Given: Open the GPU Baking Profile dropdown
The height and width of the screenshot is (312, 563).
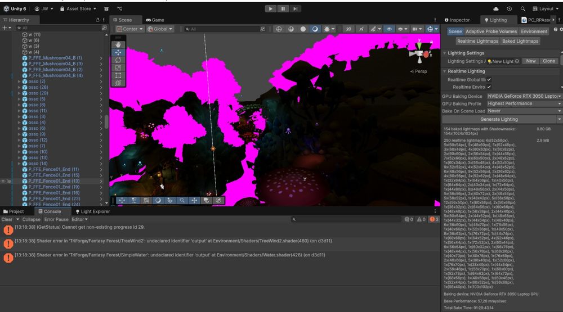Looking at the screenshot, I should [524, 103].
